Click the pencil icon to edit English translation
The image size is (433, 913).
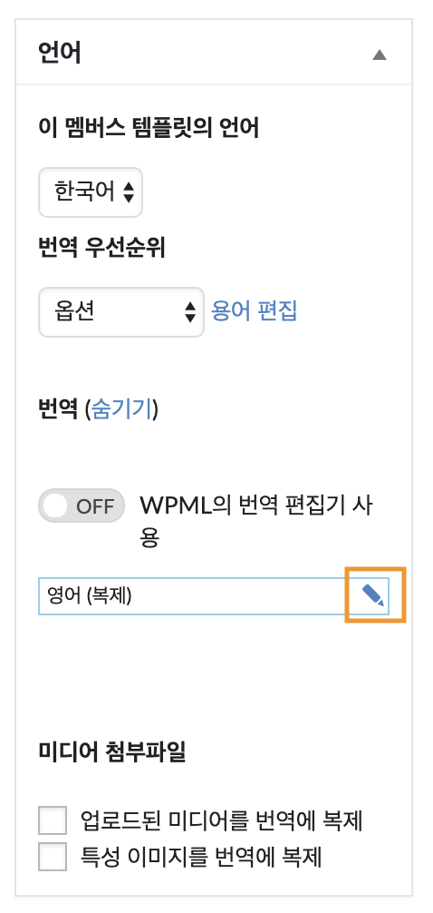[x=373, y=595]
